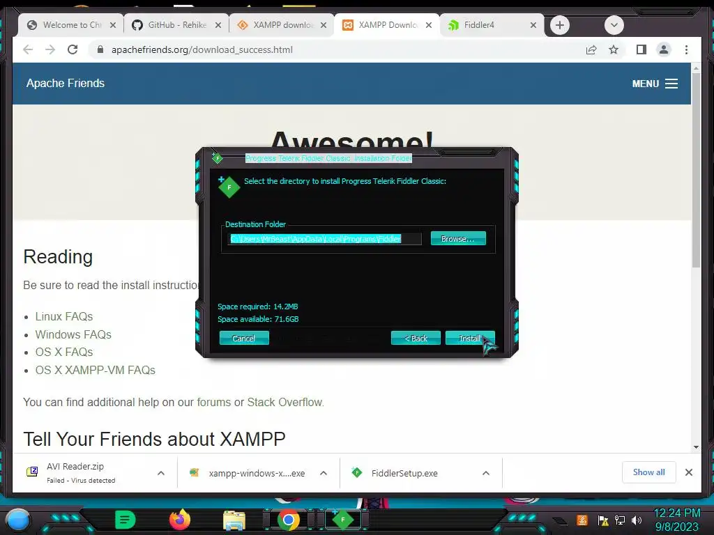Open the volume tray icon
The image size is (714, 535).
637,520
